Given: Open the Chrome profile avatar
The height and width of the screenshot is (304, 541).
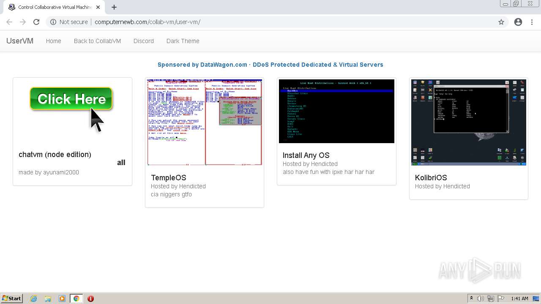Looking at the screenshot, I should tap(518, 22).
